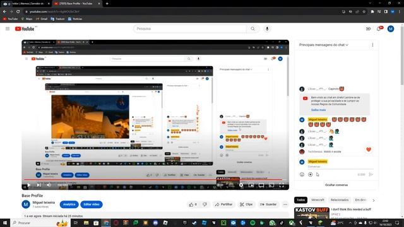The width and height of the screenshot is (404, 227).
Task: Open Notícias bookmark
Action: (75, 19)
